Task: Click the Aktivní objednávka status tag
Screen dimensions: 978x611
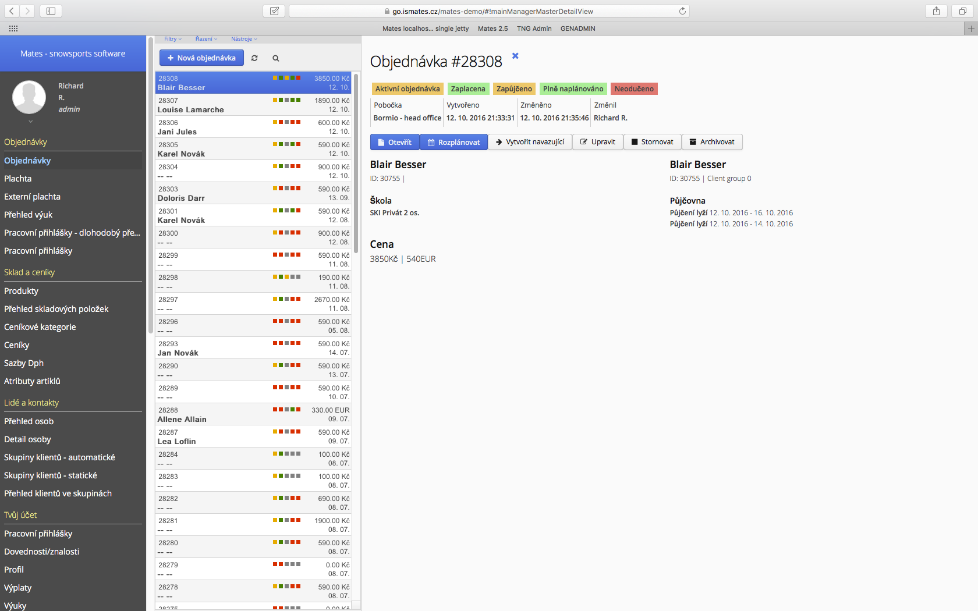Action: click(x=408, y=89)
